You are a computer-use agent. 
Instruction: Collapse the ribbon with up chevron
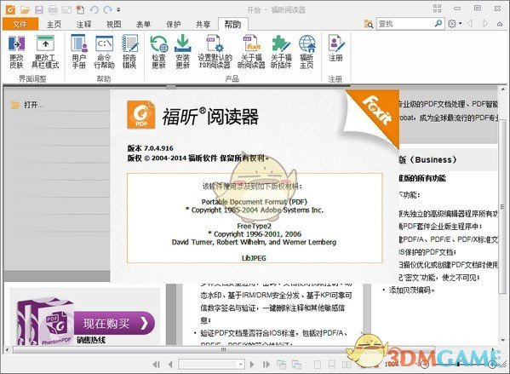point(500,24)
